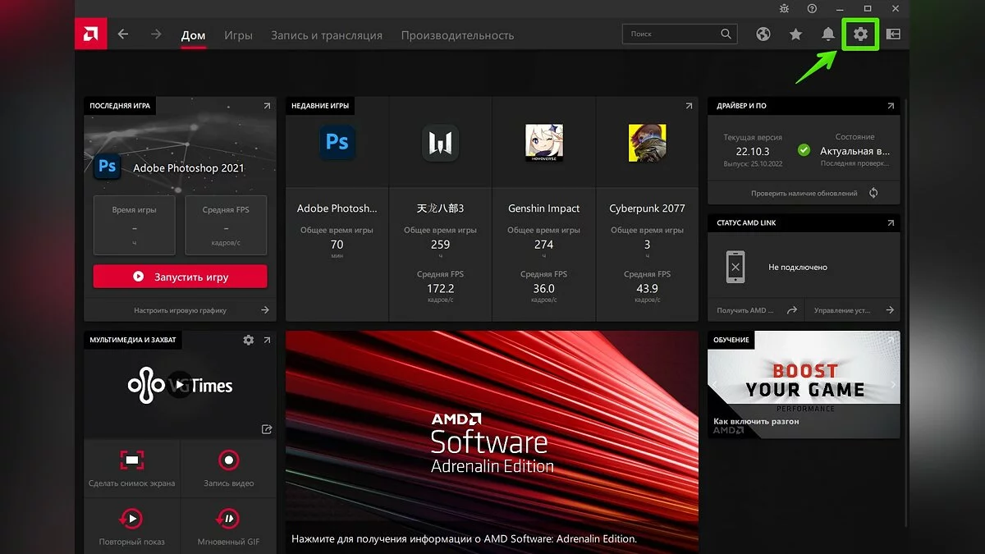Go back with the left arrow
This screenshot has height=554, width=985.
tap(123, 34)
